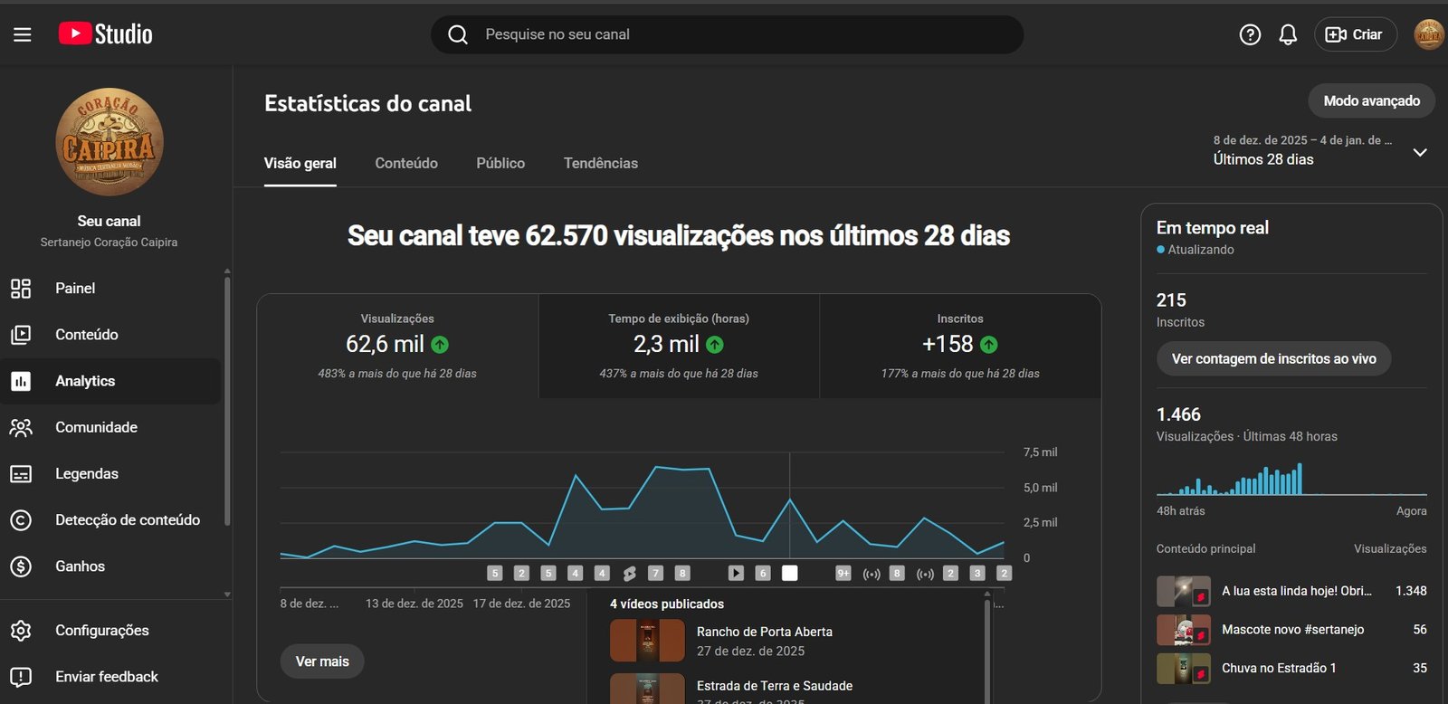Viewport: 1448px width, 704px height.
Task: Click the highlighted white chart marker
Action: tap(790, 573)
